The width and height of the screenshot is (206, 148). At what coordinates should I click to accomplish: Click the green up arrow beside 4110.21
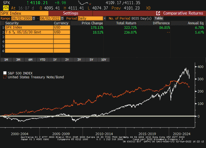point(28,3)
